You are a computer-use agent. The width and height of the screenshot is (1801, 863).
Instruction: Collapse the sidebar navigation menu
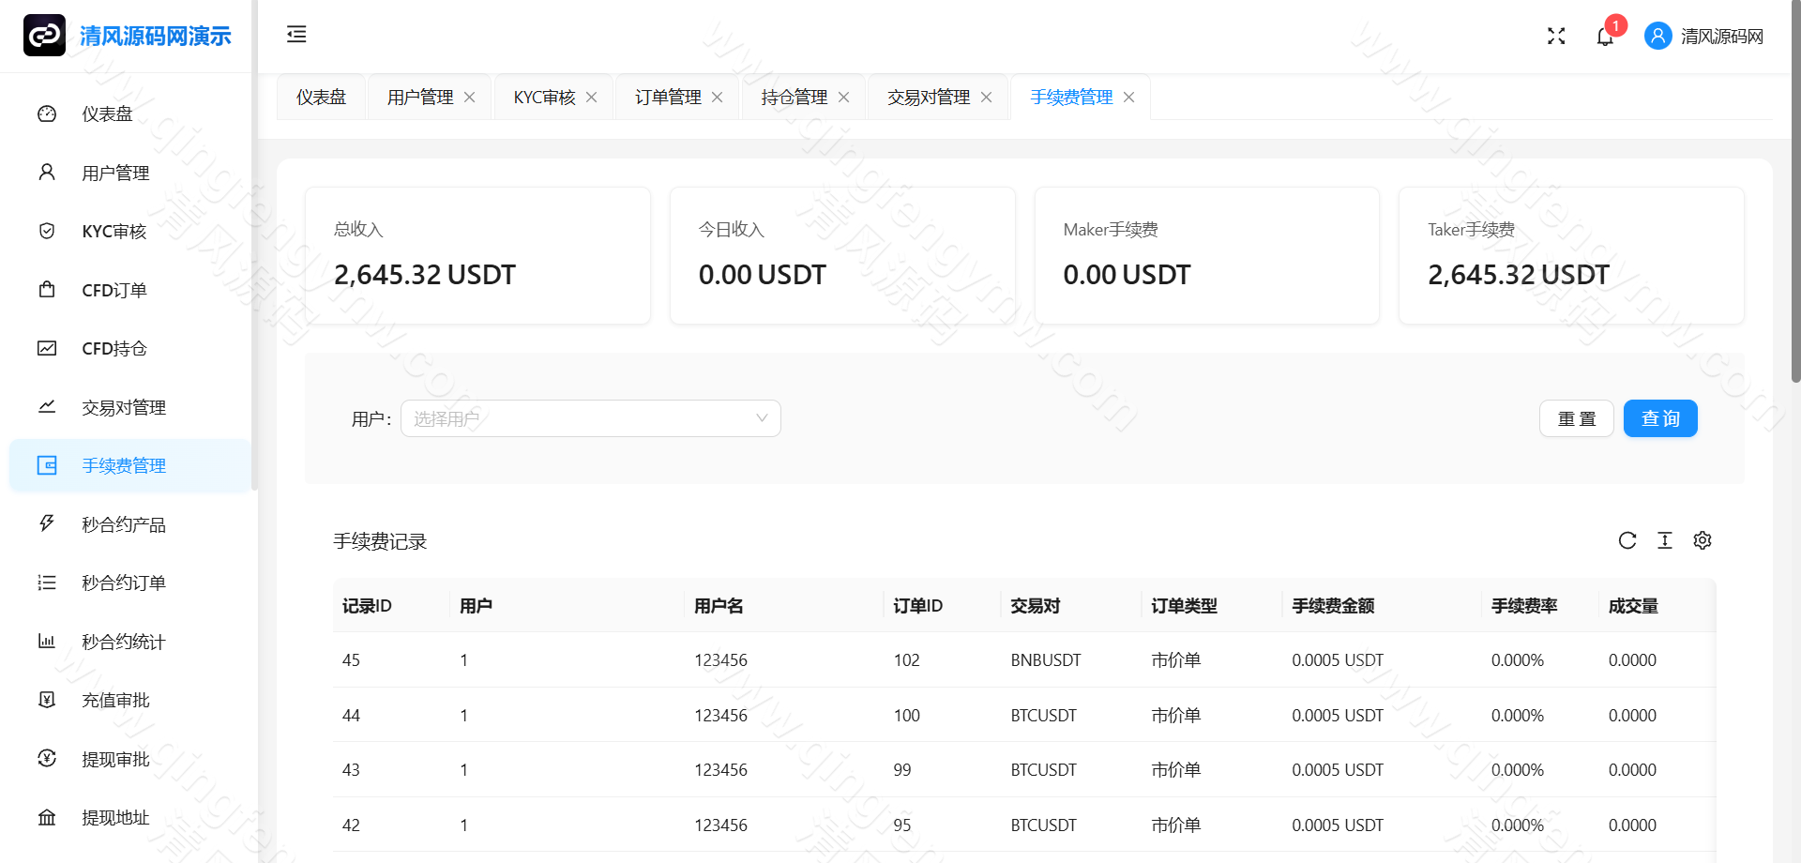point(296,35)
